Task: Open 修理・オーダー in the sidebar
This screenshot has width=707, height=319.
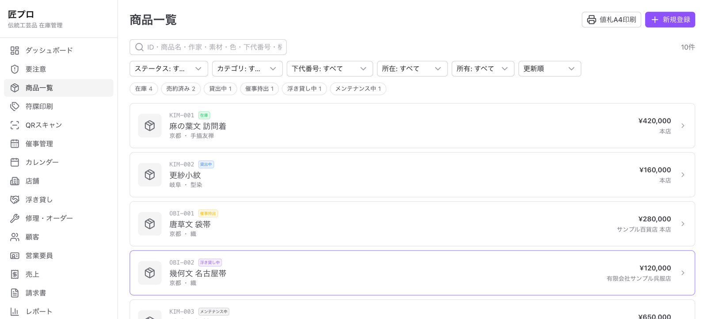Action: point(59,218)
